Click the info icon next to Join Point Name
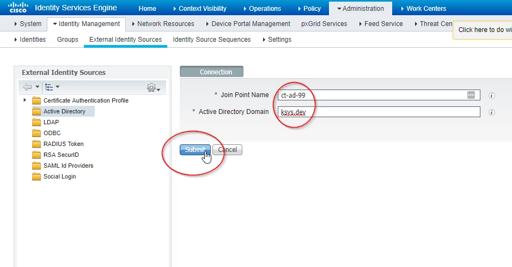This screenshot has width=512, height=267. click(491, 96)
